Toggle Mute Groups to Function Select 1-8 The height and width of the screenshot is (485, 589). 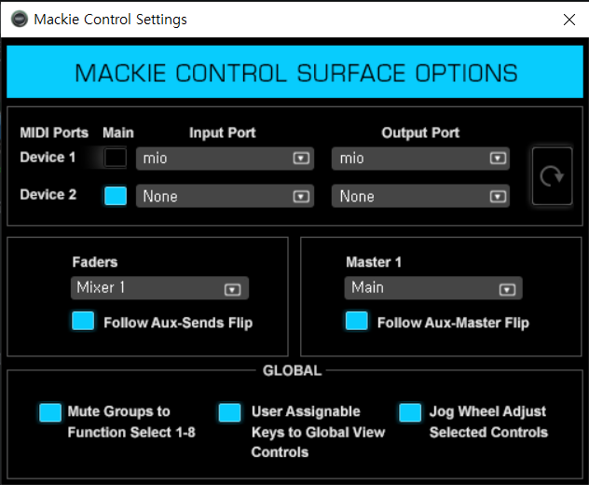tap(50, 412)
